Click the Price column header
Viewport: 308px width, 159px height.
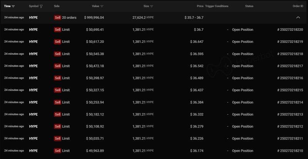click(199, 6)
